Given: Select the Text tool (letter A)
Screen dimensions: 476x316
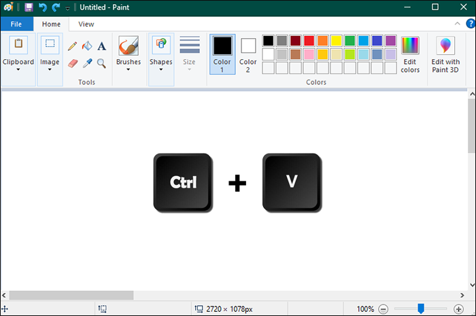Looking at the screenshot, I should 102,46.
